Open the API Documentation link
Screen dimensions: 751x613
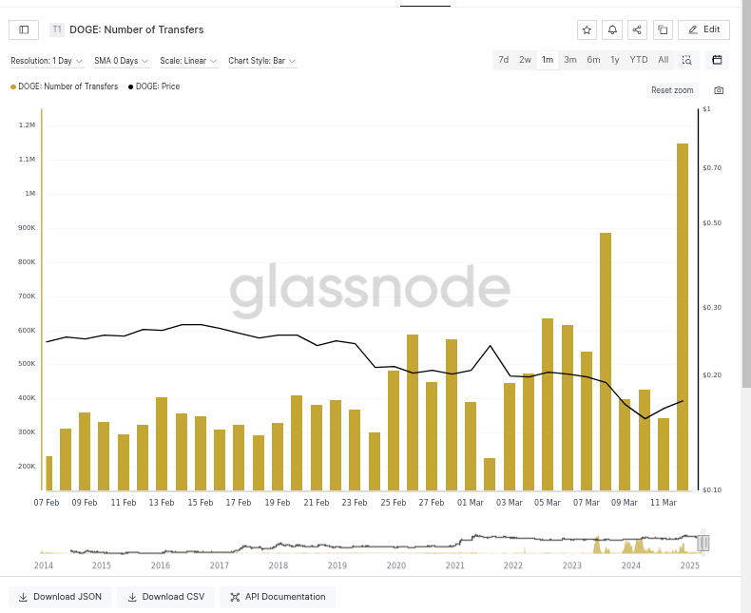(x=278, y=597)
